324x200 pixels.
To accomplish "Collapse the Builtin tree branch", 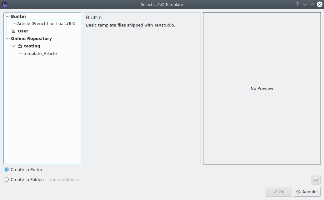I will pos(7,16).
